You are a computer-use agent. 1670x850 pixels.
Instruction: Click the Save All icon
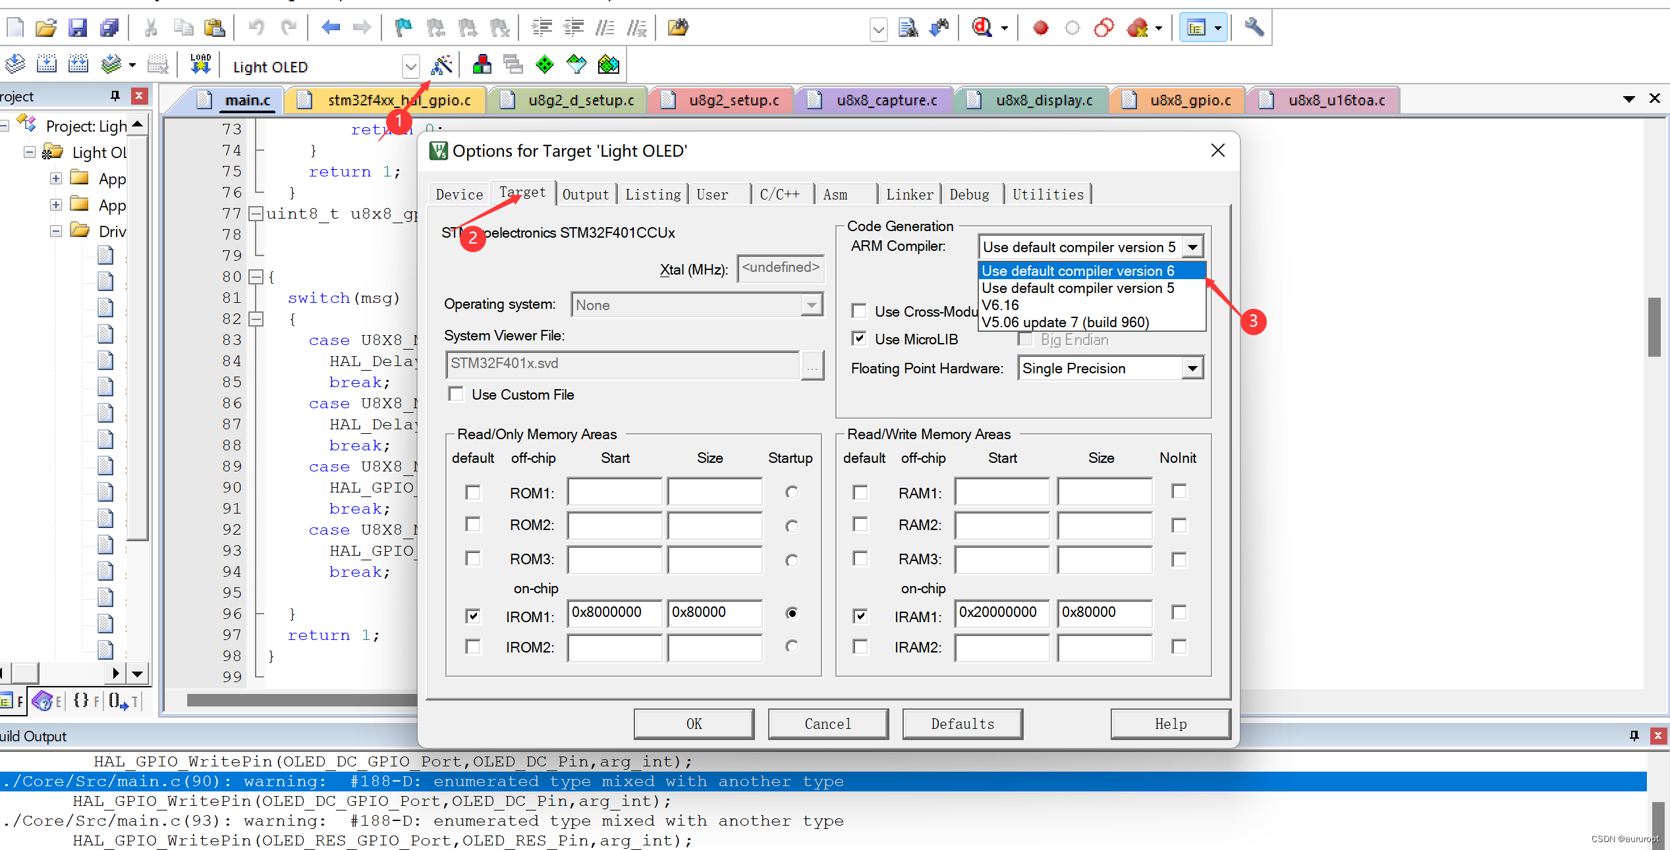coord(109,28)
